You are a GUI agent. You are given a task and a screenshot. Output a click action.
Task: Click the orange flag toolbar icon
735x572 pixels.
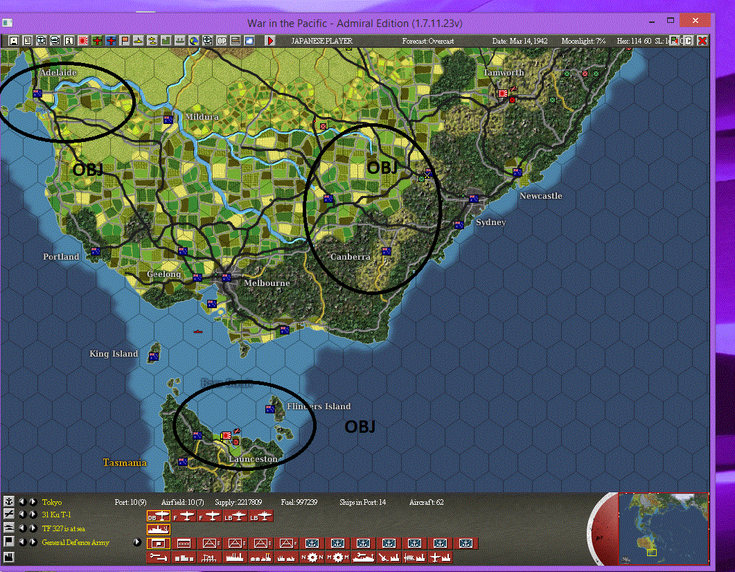pyautogui.click(x=124, y=41)
